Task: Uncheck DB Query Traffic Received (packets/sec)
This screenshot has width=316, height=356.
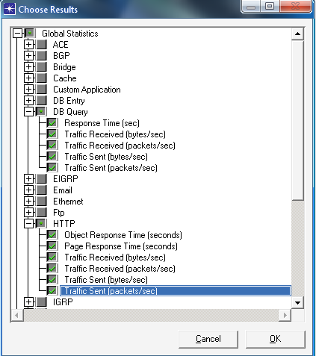Action: 52,146
